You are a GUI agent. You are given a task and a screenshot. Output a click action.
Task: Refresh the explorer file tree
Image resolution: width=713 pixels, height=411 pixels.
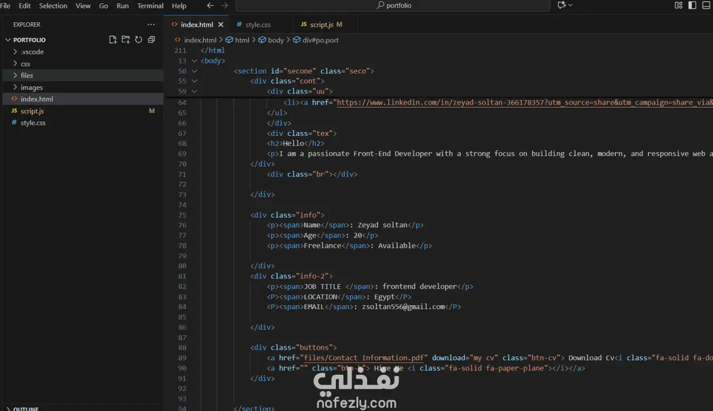tap(139, 40)
